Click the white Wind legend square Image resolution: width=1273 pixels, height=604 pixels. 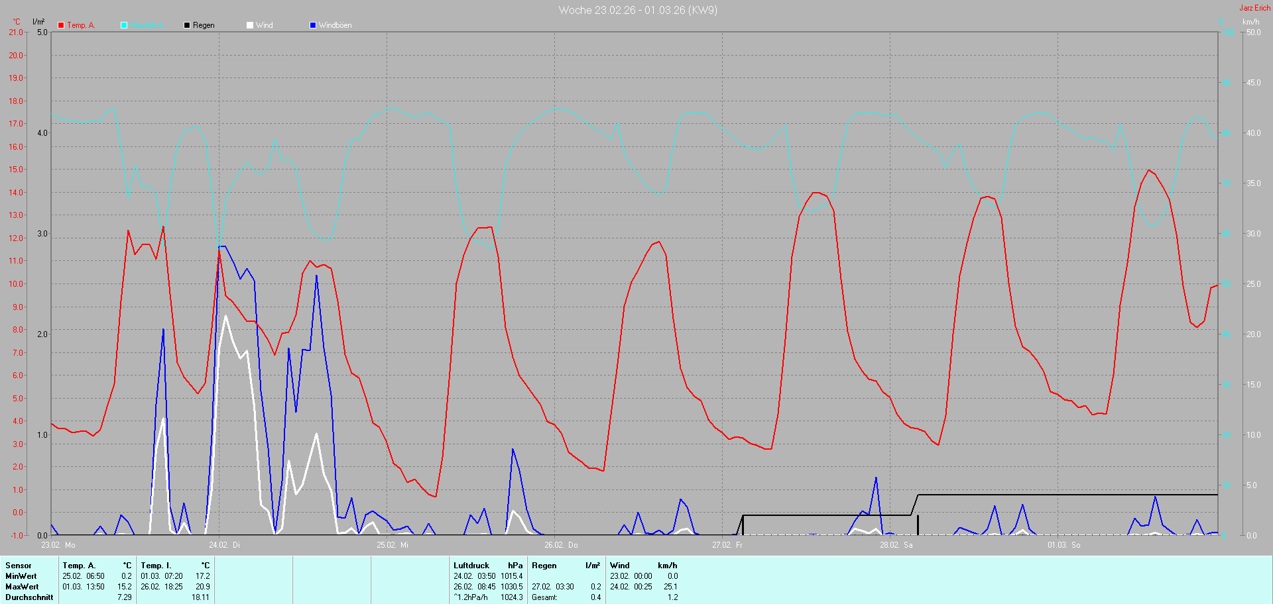click(x=250, y=25)
